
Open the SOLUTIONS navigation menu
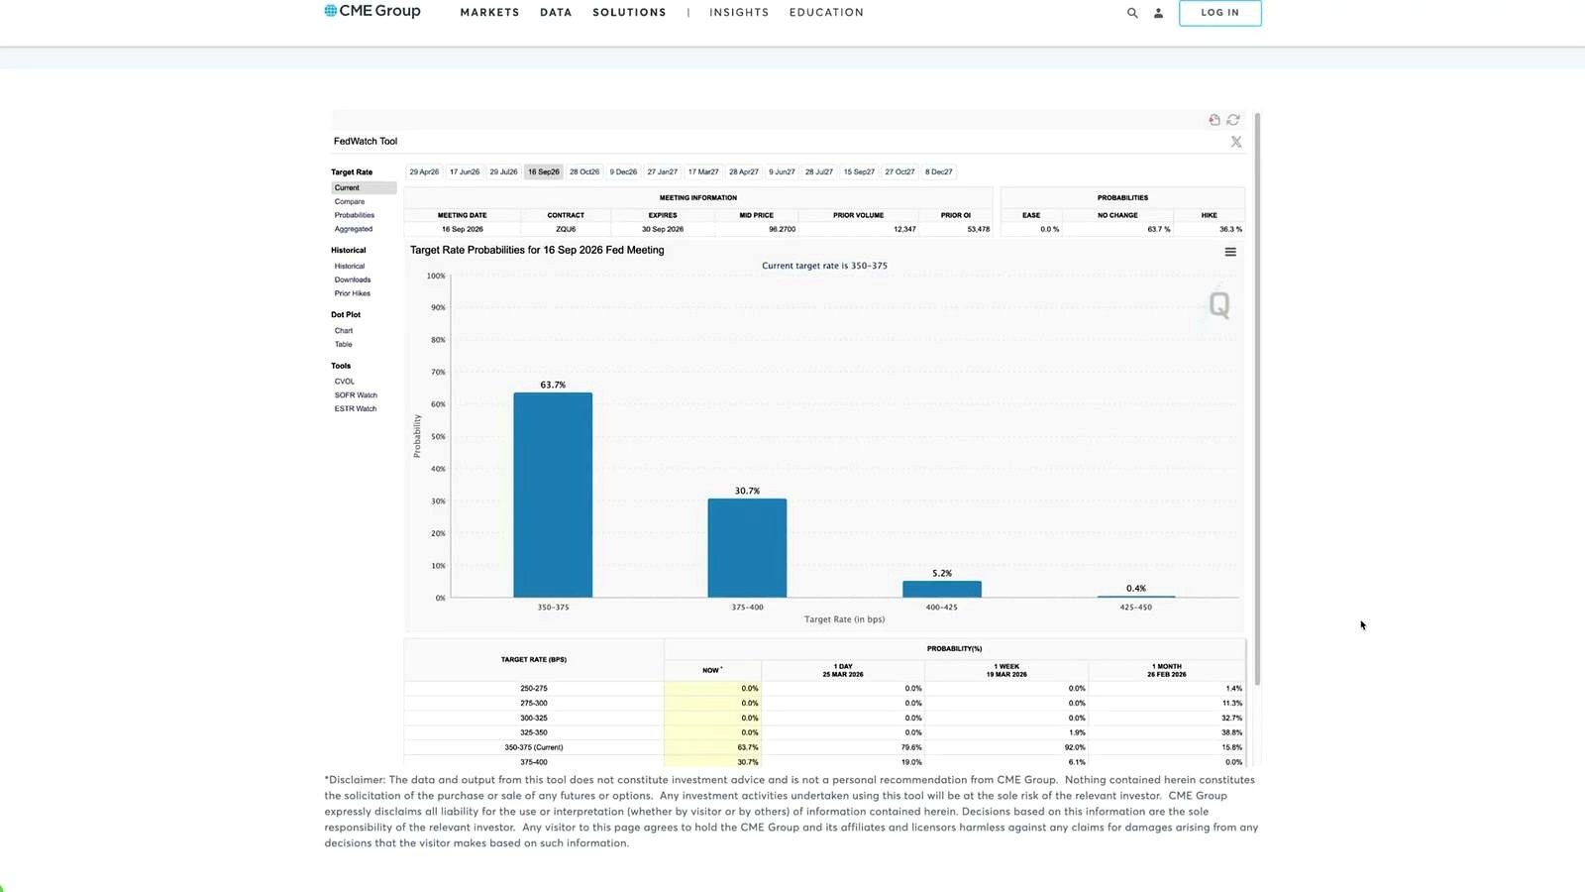tap(629, 13)
